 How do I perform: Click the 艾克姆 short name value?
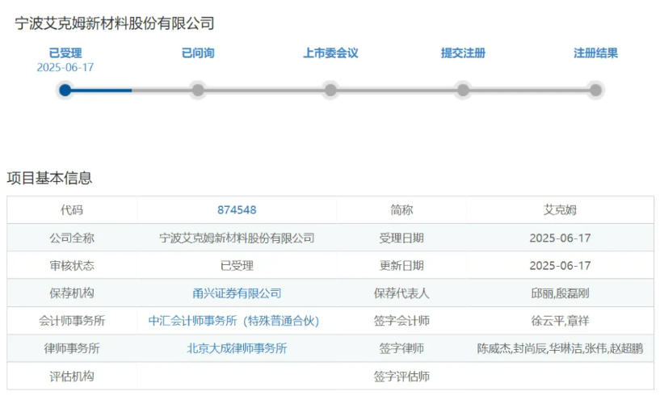coord(560,210)
